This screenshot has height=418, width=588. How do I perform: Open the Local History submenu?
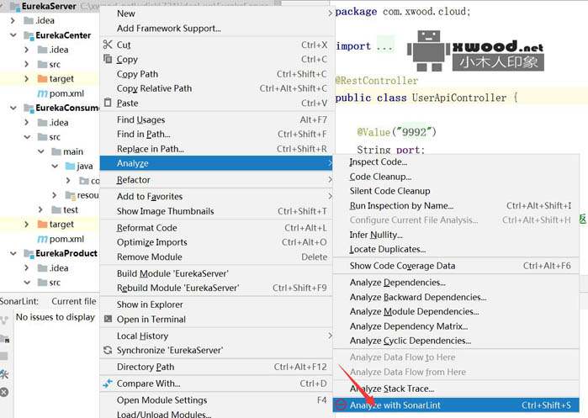click(x=216, y=336)
